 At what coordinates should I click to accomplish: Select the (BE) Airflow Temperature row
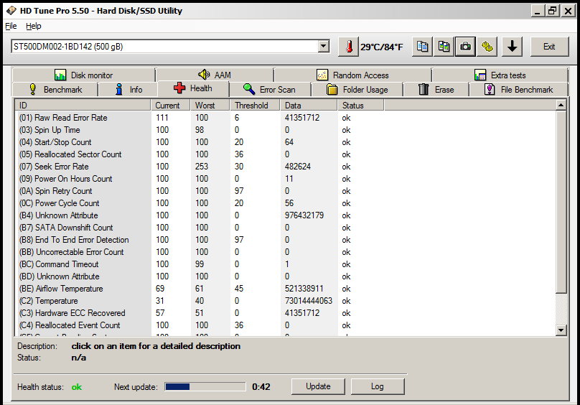coord(285,289)
